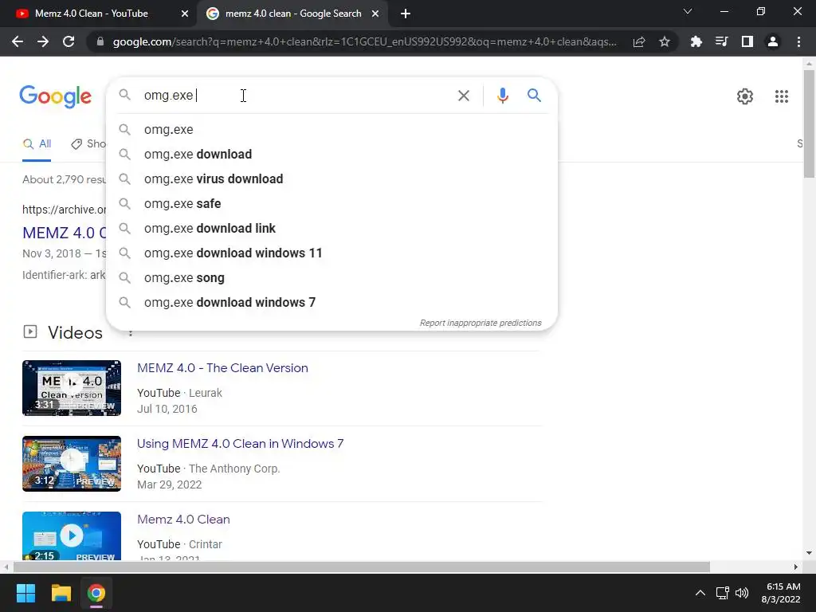Screen dimensions: 816x612
Task: Play the 2:15 Memz Clean thumbnail
Action: (x=71, y=536)
